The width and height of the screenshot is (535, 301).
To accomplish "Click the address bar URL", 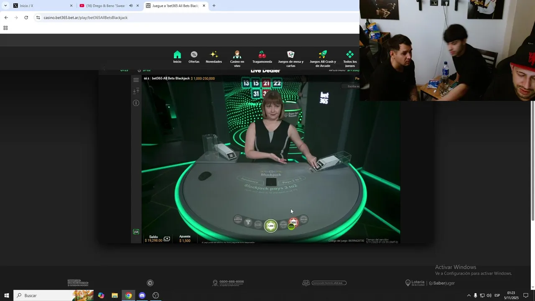I will 86,18.
